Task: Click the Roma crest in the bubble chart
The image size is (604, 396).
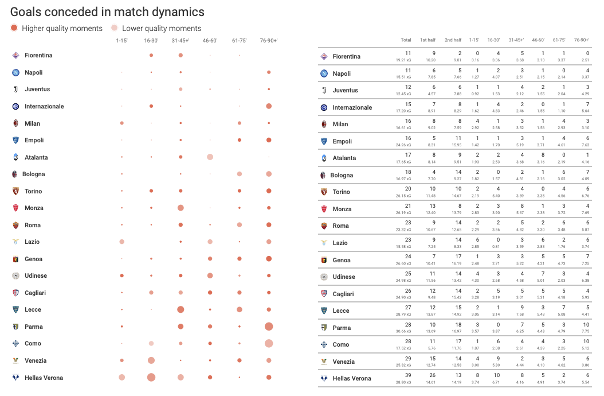Action: (16, 225)
